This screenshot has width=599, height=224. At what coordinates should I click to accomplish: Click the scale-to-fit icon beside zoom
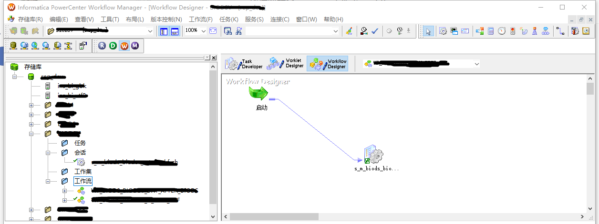(213, 31)
